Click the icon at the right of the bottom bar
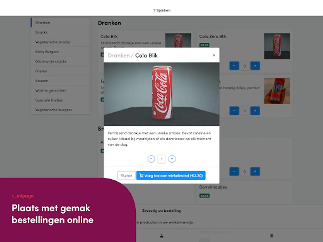323x242 pixels. 272,236
